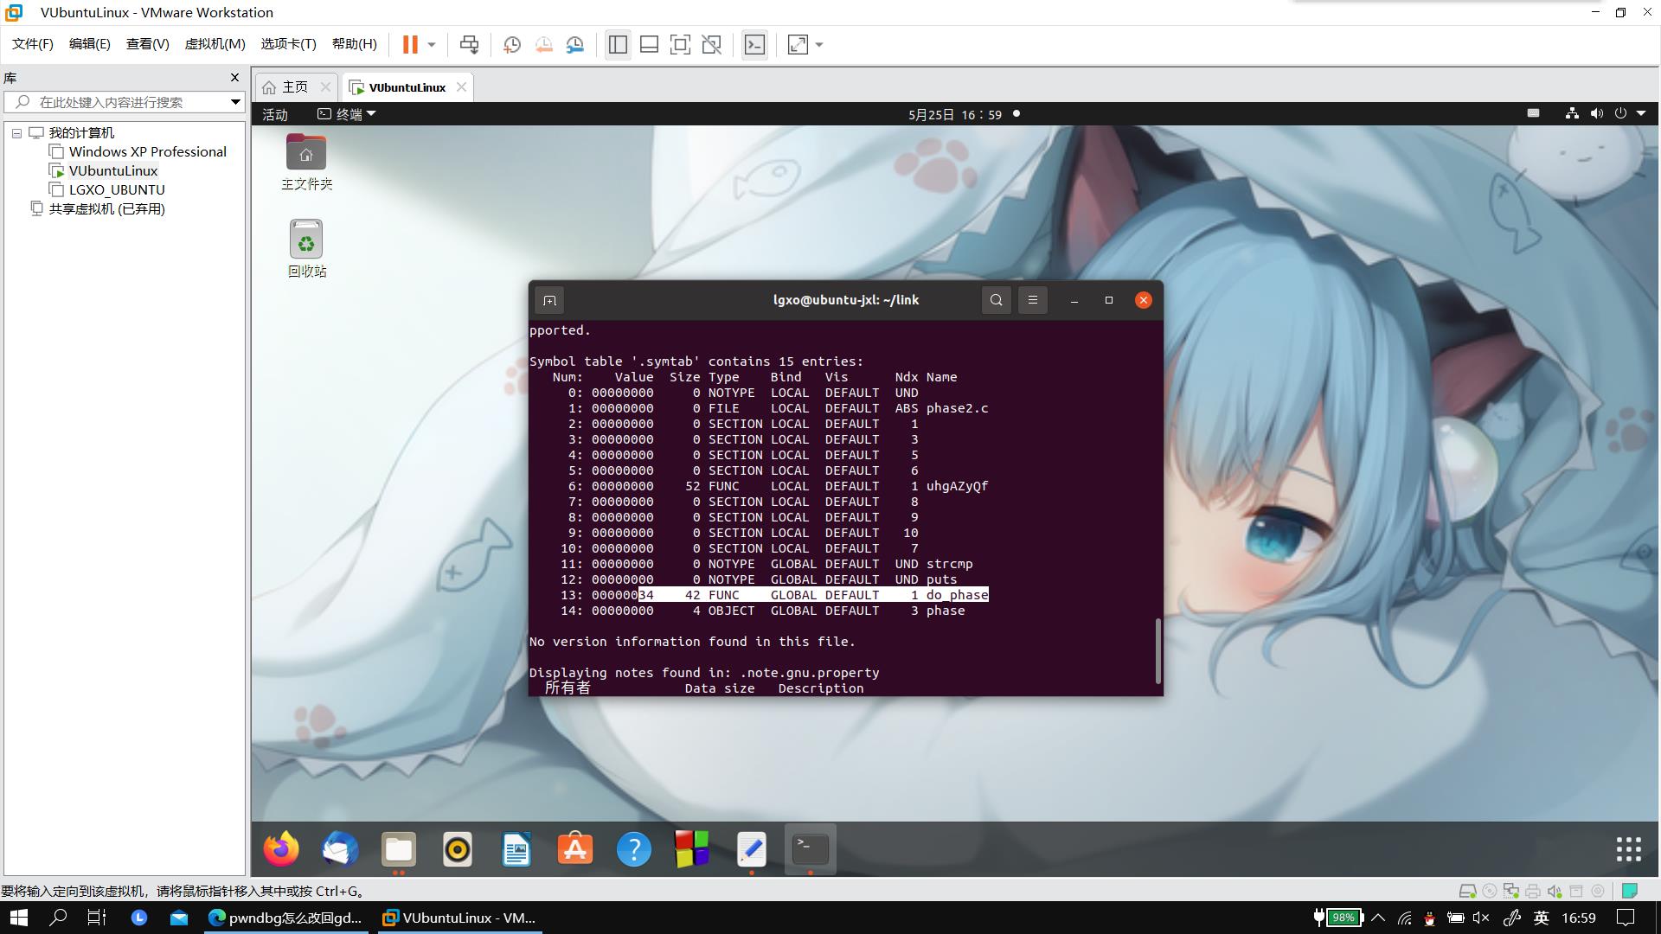This screenshot has height=934, width=1661.
Task: Open the 帮助(H) menu
Action: tap(355, 44)
